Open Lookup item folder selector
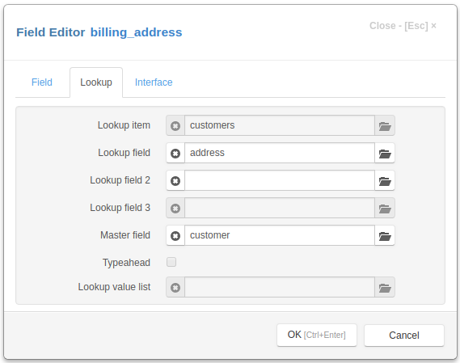Image resolution: width=460 pixels, height=363 pixels. pyautogui.click(x=385, y=125)
